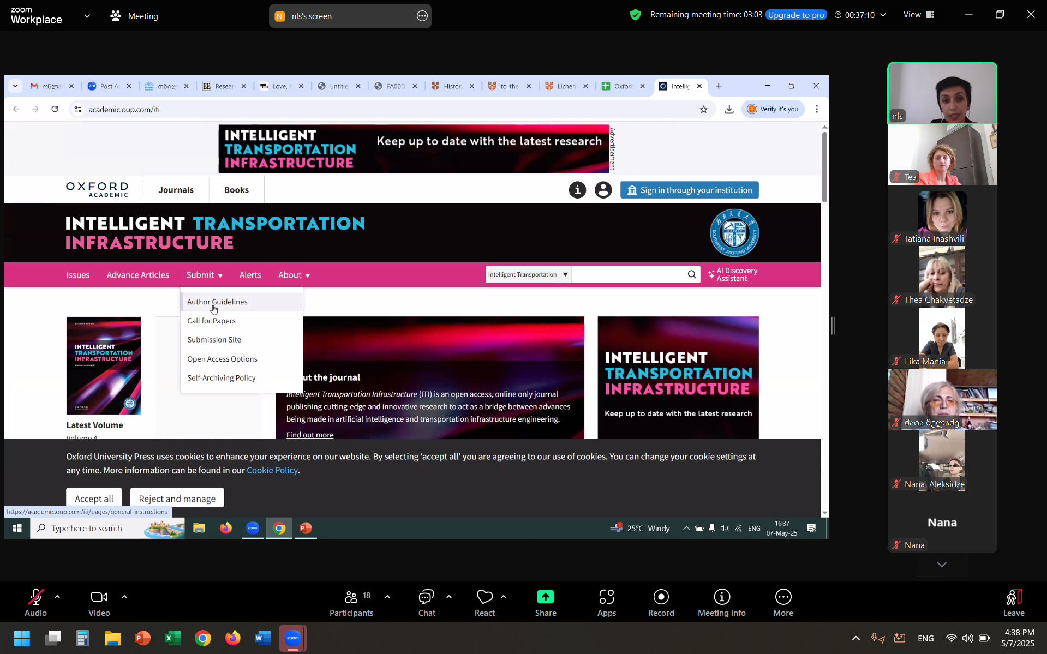Screen dimensions: 1047x654
Task: Click the green encryption shield icon
Action: [x=635, y=15]
